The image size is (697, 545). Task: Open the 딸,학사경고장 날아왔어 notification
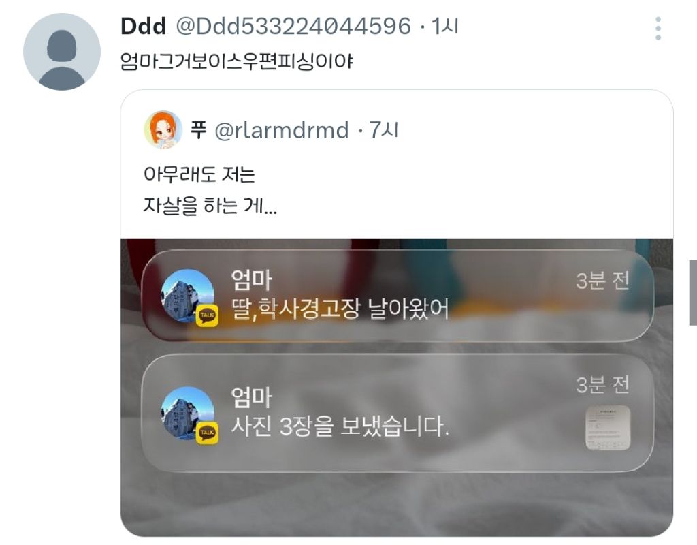[x=398, y=296]
